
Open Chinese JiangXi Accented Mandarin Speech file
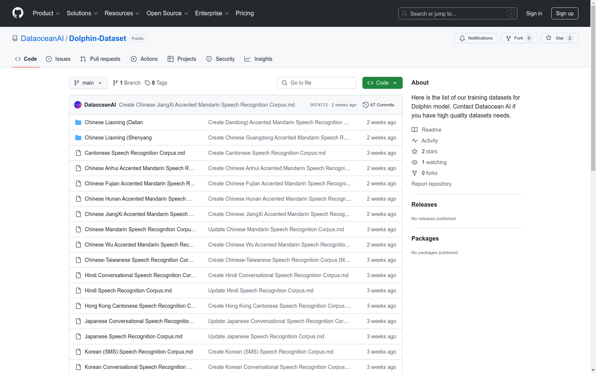[140, 214]
